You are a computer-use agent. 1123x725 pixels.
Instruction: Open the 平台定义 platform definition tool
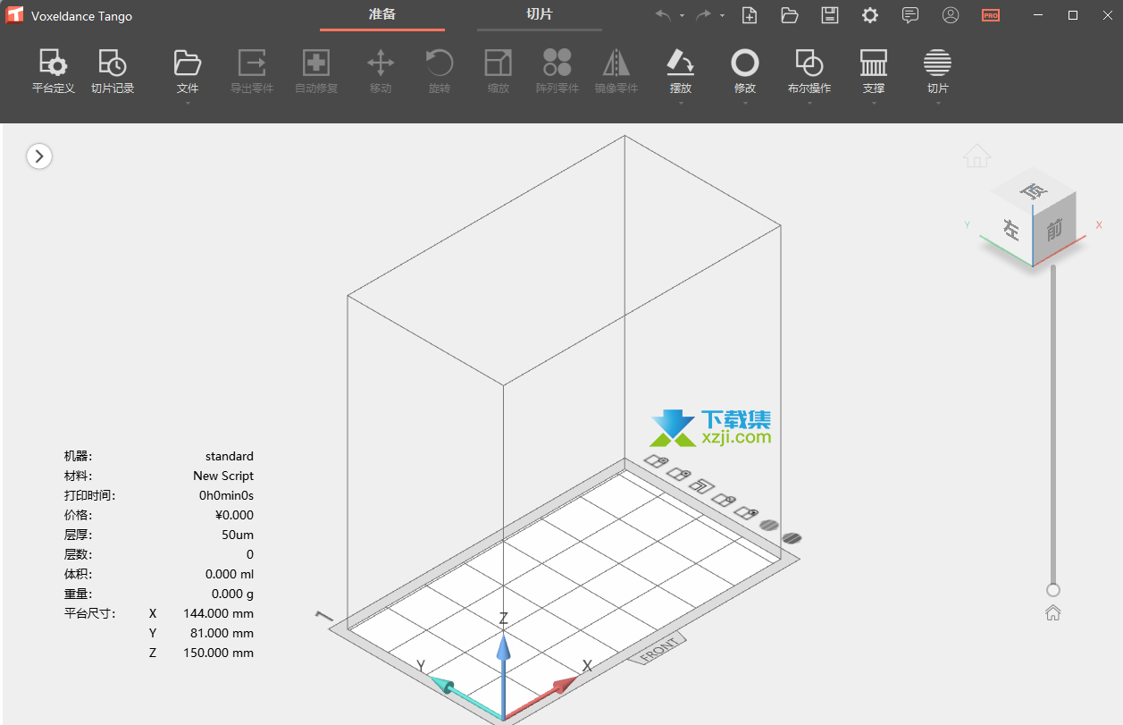pos(53,72)
